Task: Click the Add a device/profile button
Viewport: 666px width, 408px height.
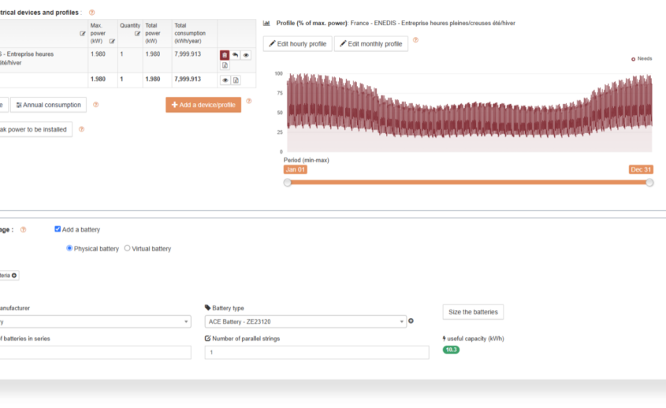Action: [x=203, y=105]
